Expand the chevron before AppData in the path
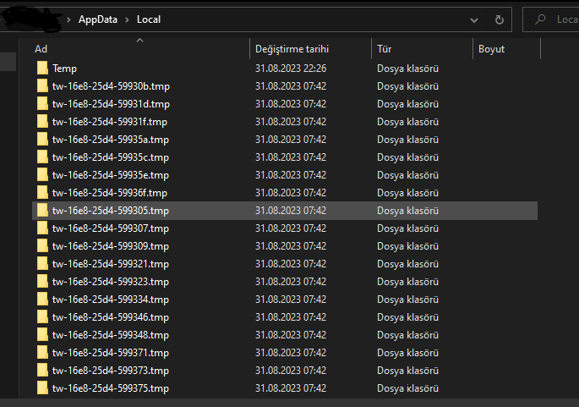The image size is (579, 407). tap(68, 19)
